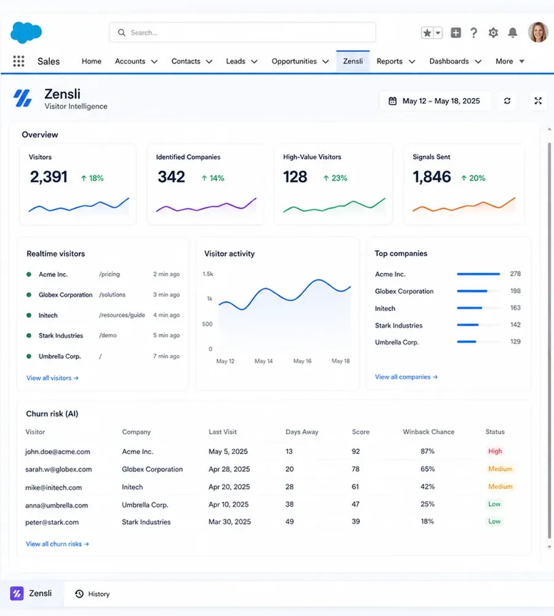Viewport: 554px width, 616px height.
Task: Click the dashboard vertical scrollbar
Action: pyautogui.click(x=549, y=340)
